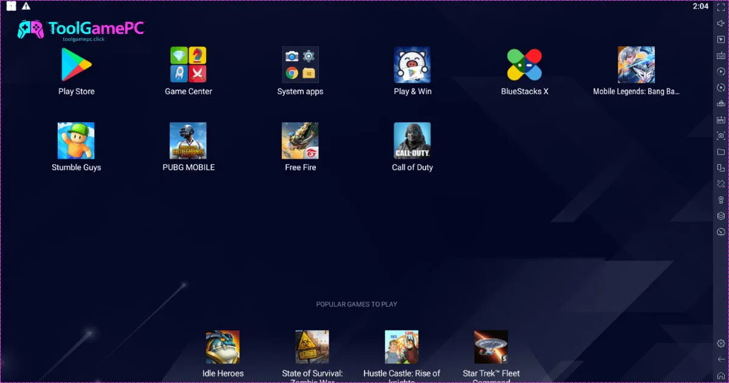Open the Play Store
The width and height of the screenshot is (729, 383).
pos(76,66)
